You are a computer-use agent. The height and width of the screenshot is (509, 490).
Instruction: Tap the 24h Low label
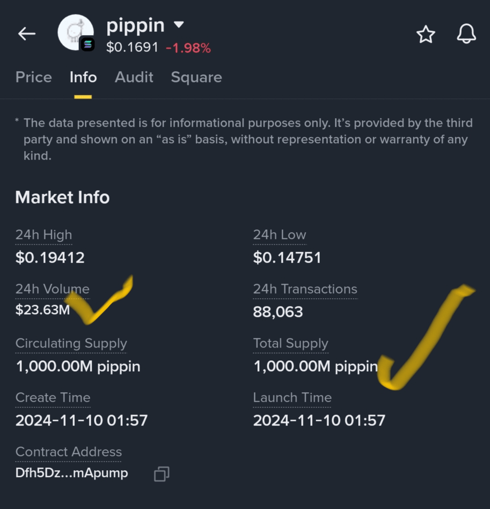pyautogui.click(x=279, y=235)
